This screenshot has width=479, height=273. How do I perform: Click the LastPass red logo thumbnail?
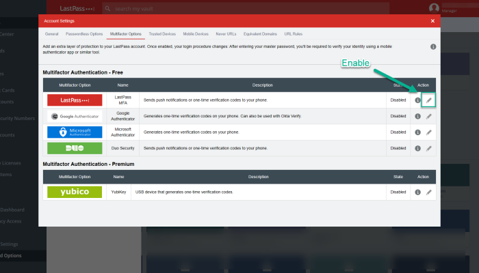75,100
